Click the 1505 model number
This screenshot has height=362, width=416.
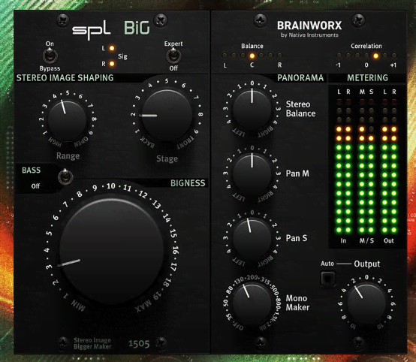pyautogui.click(x=139, y=344)
